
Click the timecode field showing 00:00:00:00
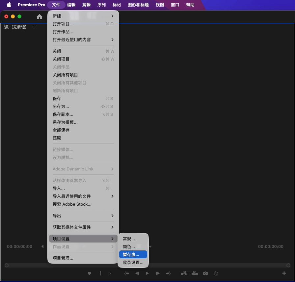tap(19, 246)
